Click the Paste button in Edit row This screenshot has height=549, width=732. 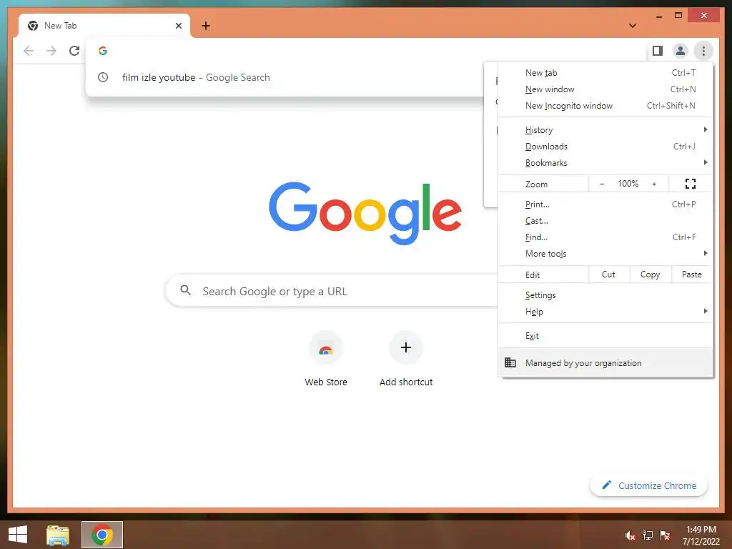point(691,274)
